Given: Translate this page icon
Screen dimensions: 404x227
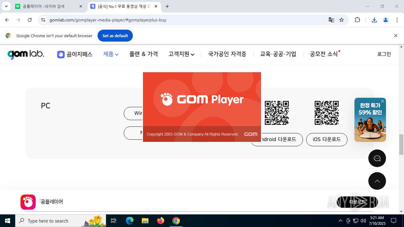Looking at the screenshot, I should (331, 20).
